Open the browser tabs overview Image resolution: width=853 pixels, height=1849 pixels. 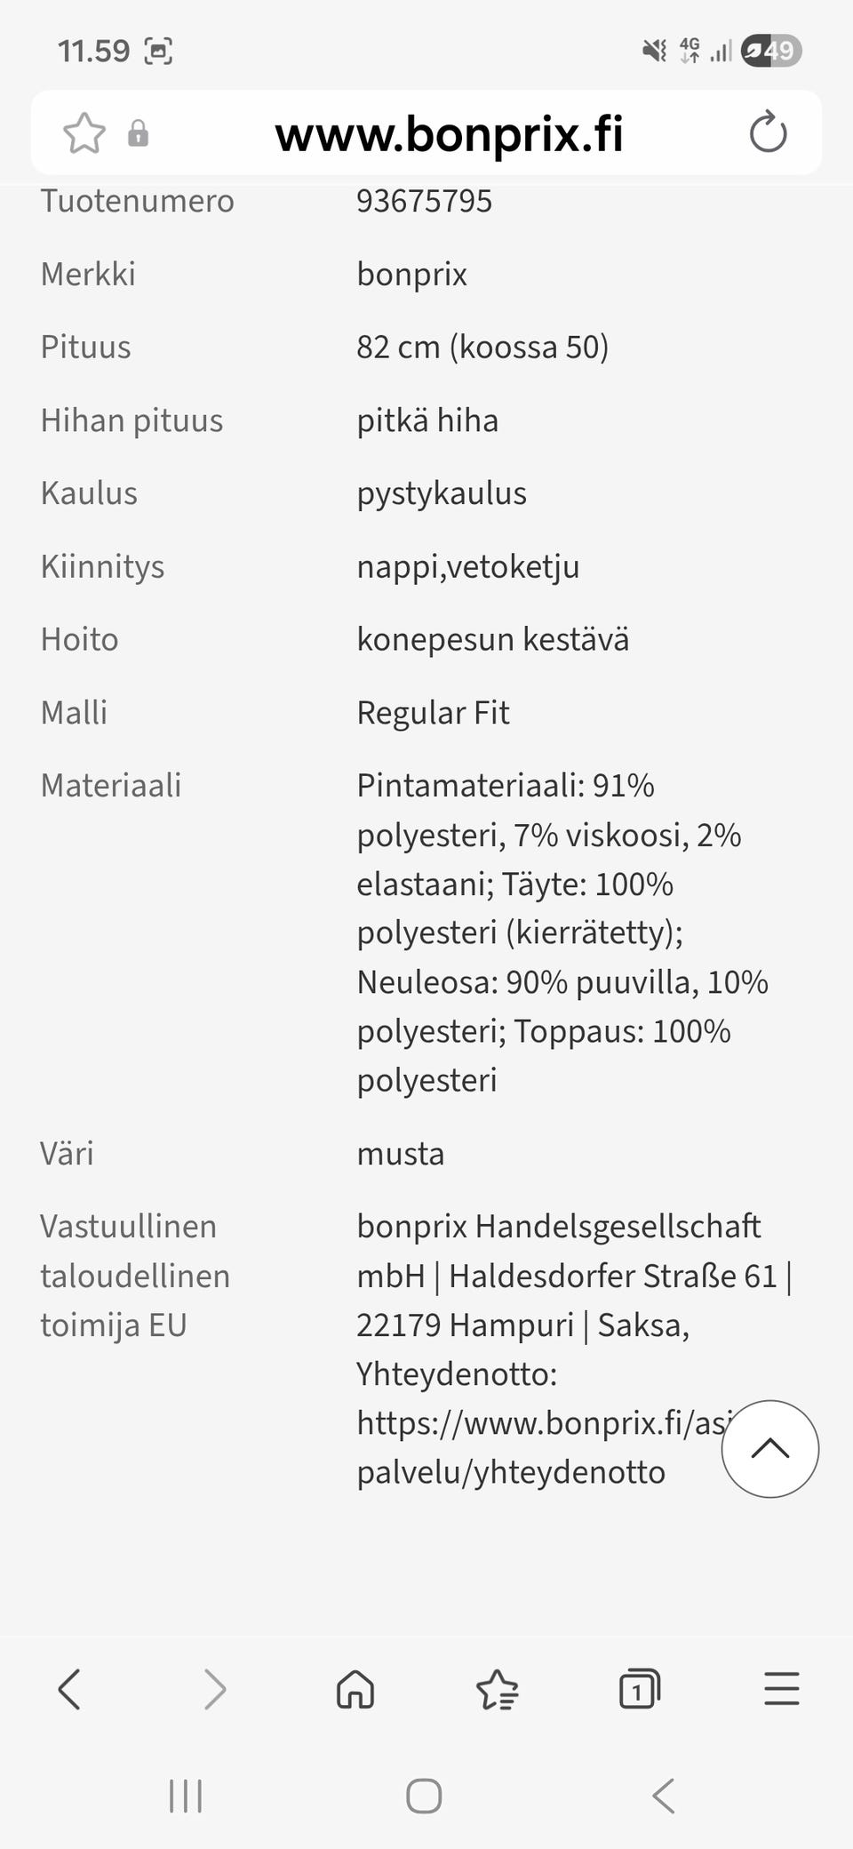click(639, 1688)
